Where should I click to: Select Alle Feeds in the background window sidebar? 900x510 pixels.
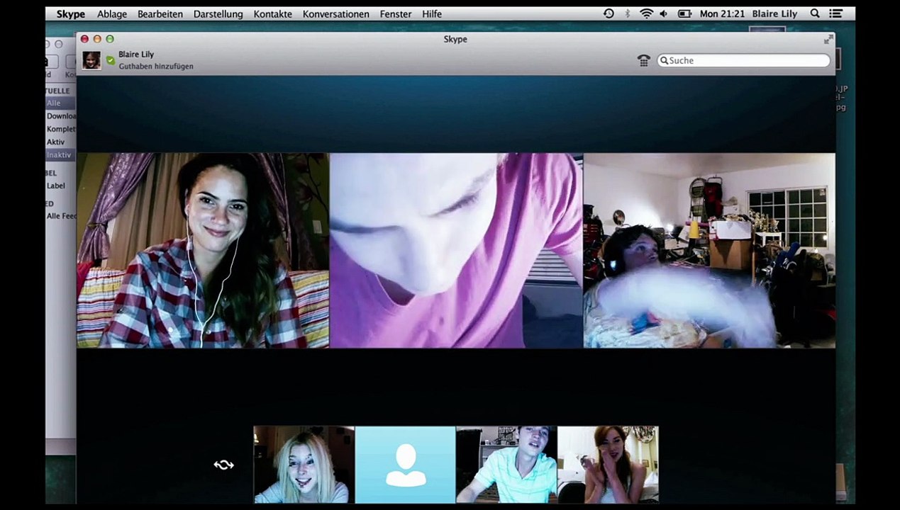coord(61,216)
